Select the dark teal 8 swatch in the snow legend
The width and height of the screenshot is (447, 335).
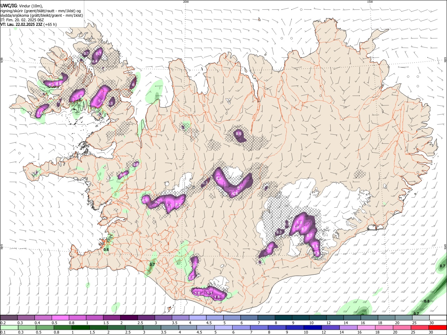pos(283,318)
